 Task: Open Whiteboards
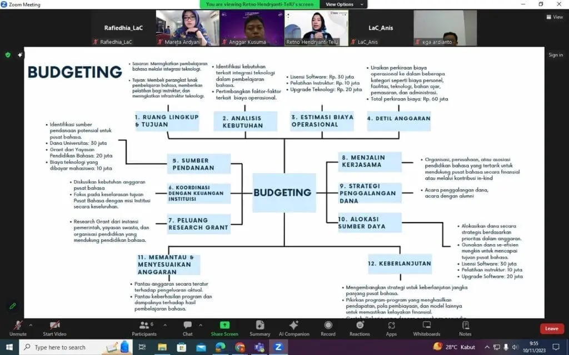[426, 327]
